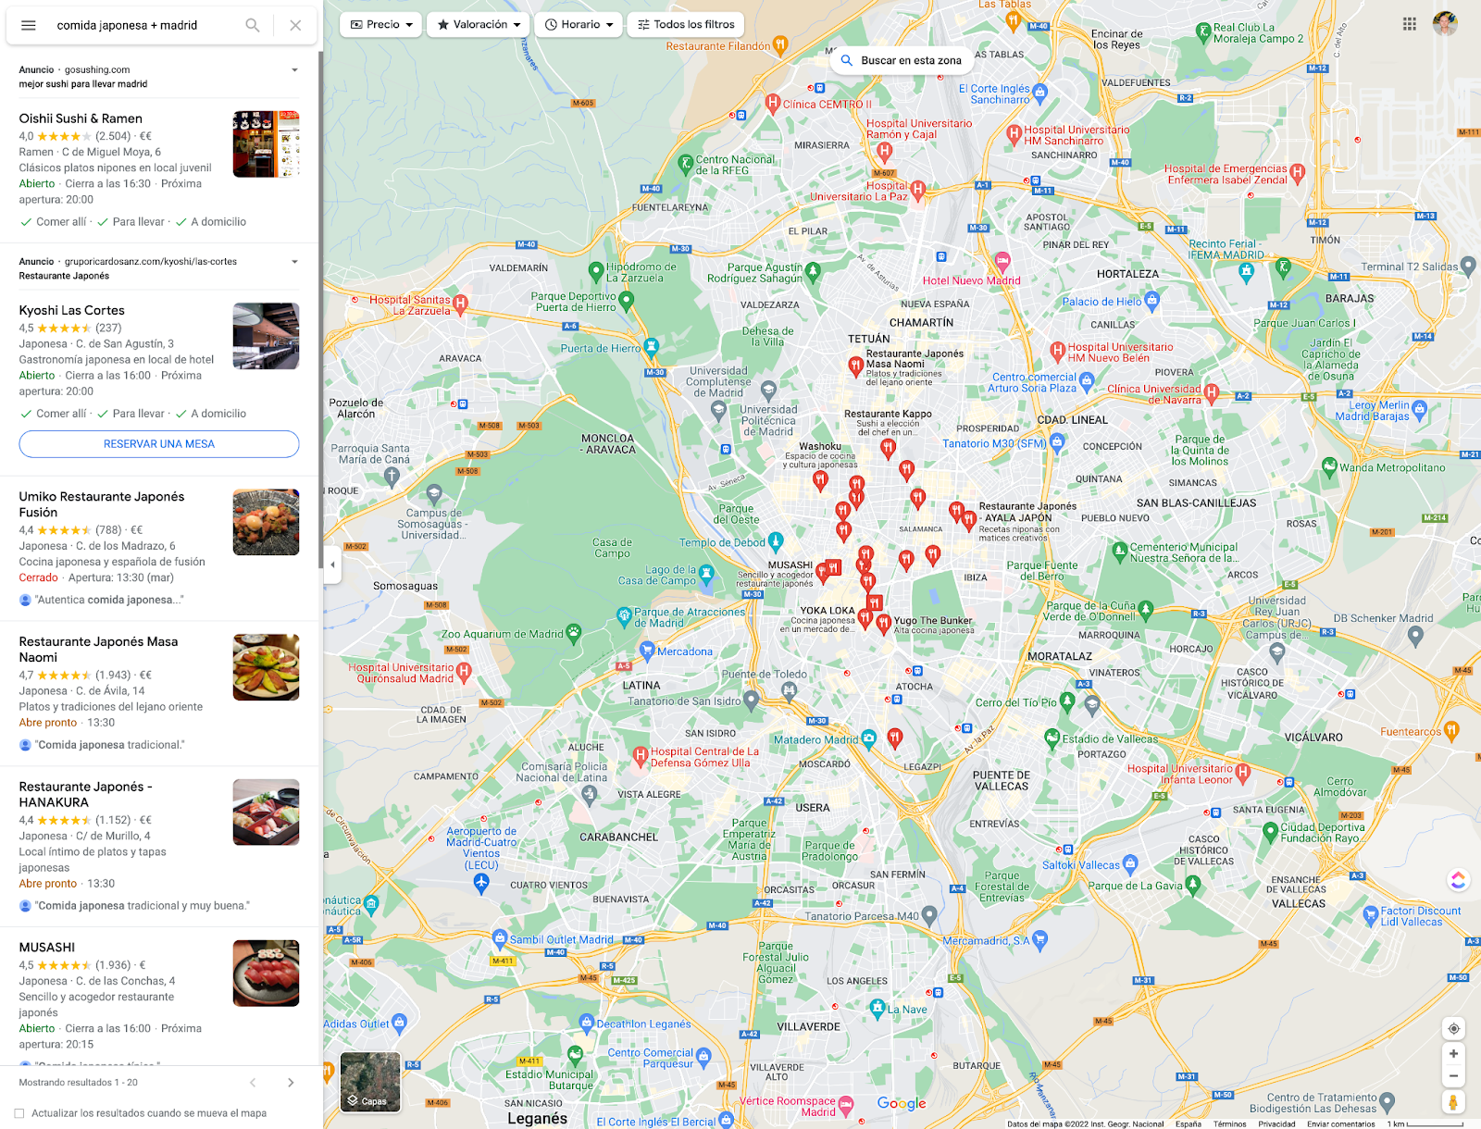1481x1129 pixels.
Task: Click Sambil Outlet Madrid pin
Action: coord(500,937)
